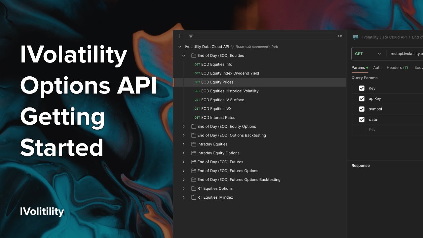Image resolution: width=423 pixels, height=238 pixels.
Task: Expand the EOD Futures Options Backtesting chevron
Action: (184, 179)
